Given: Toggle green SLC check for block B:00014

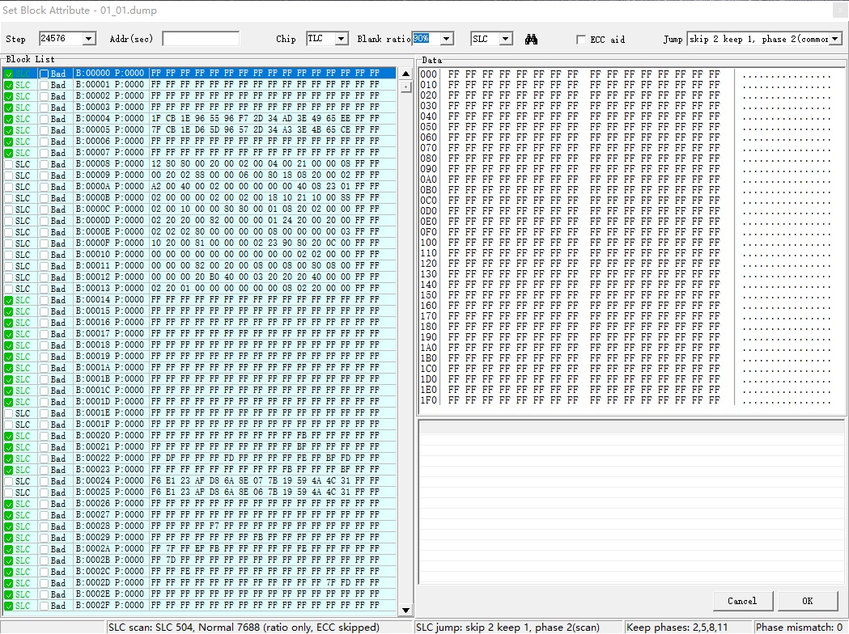Looking at the screenshot, I should (x=9, y=300).
